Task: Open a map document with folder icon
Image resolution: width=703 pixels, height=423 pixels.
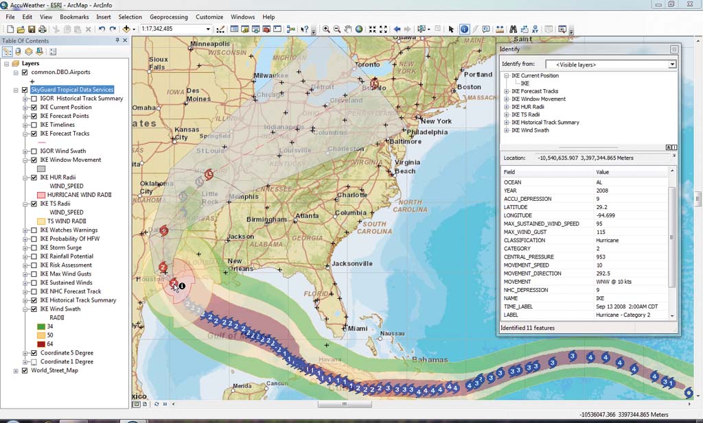Action: point(21,29)
